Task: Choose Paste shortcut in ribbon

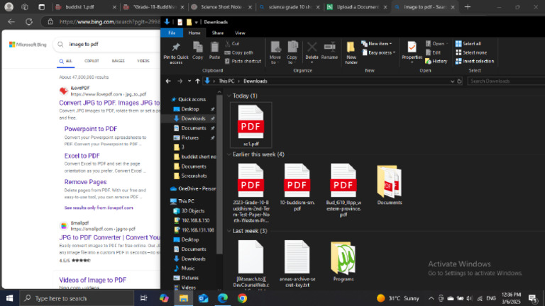Action: [243, 62]
